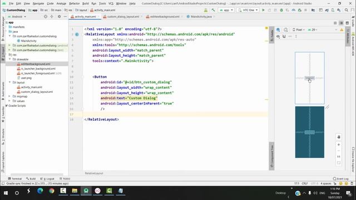Image resolution: width=356 pixels, height=200 pixels.
Task: Open the Android project view dropdown
Action: tap(17, 17)
